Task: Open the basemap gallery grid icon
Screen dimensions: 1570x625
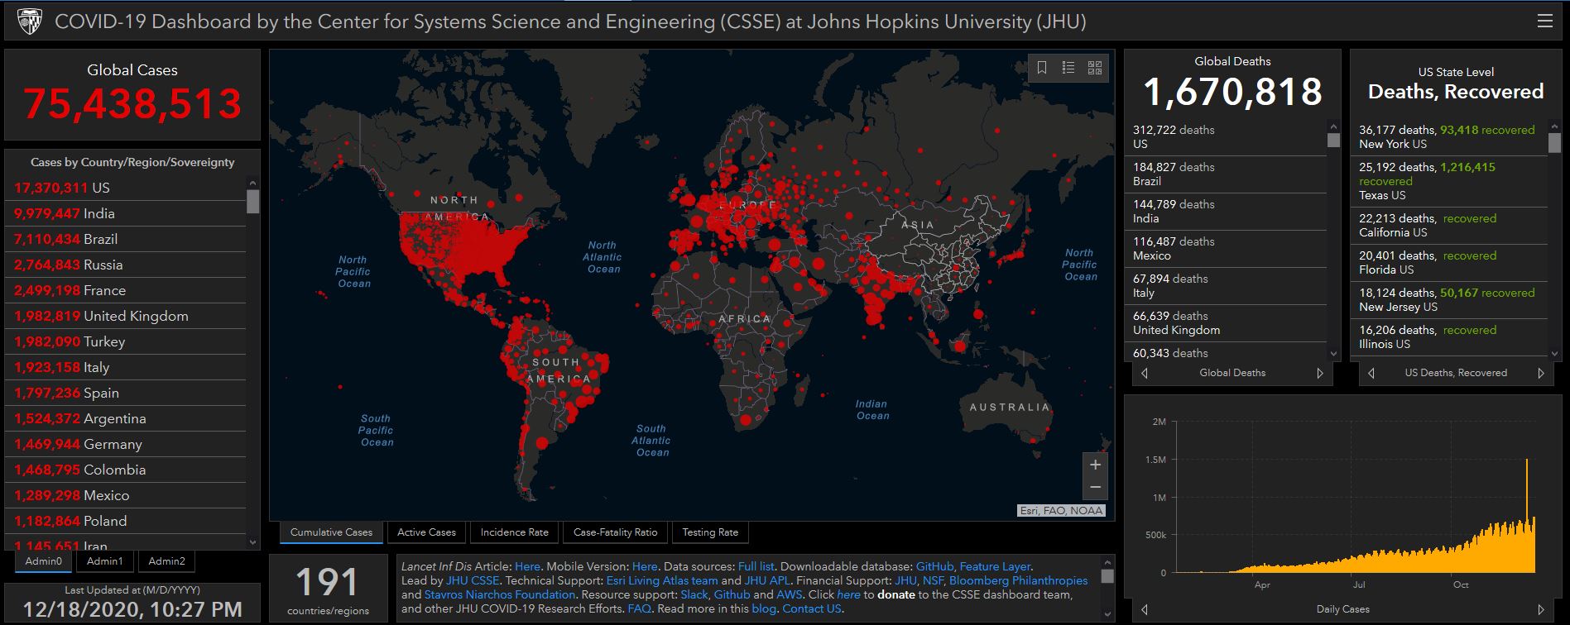Action: (1095, 68)
